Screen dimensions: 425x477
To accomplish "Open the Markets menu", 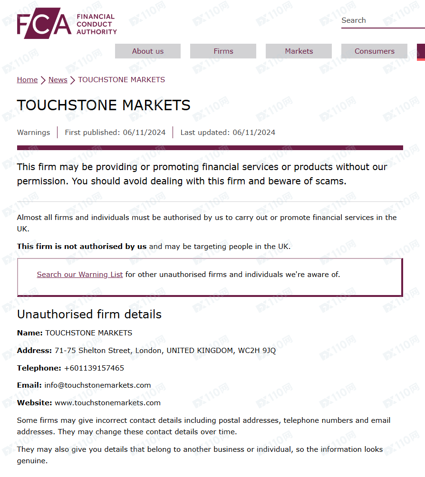I will (x=299, y=51).
